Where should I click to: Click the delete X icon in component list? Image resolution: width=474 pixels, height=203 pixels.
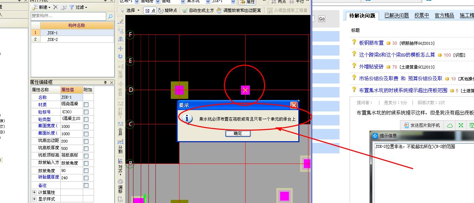[56, 7]
